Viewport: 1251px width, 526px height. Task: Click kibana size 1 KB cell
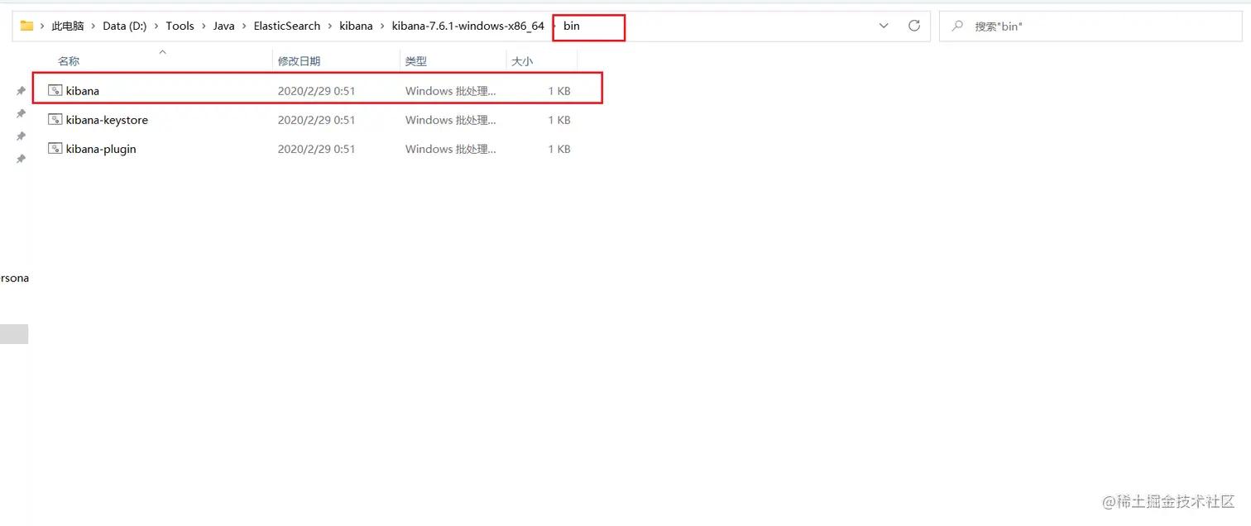[x=559, y=91]
